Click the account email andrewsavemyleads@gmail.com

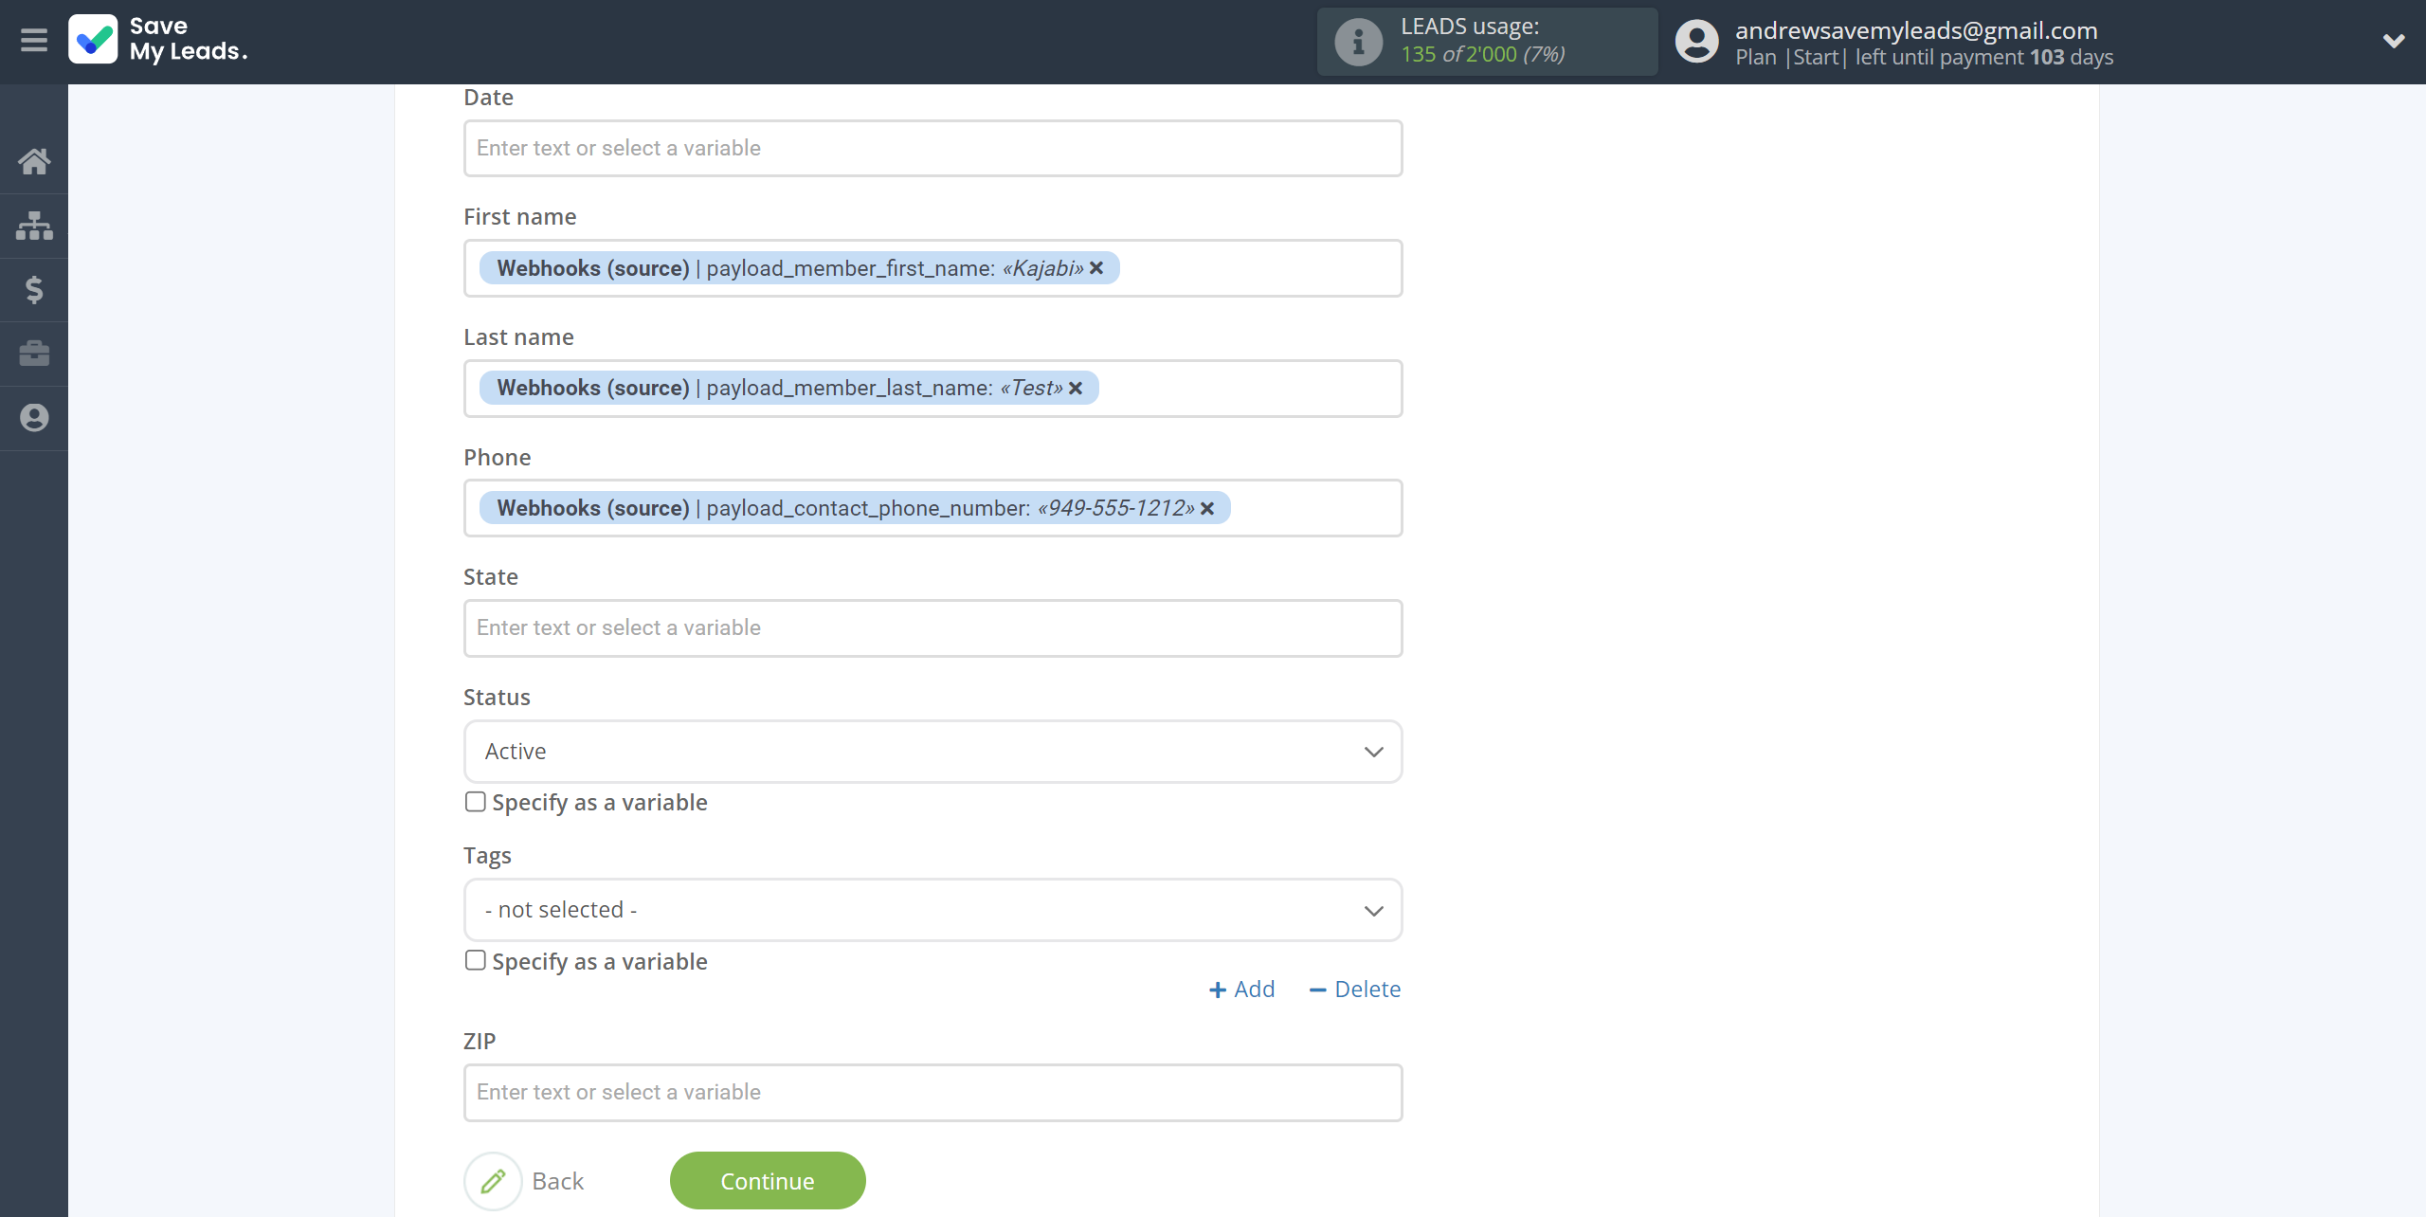coord(1916,30)
